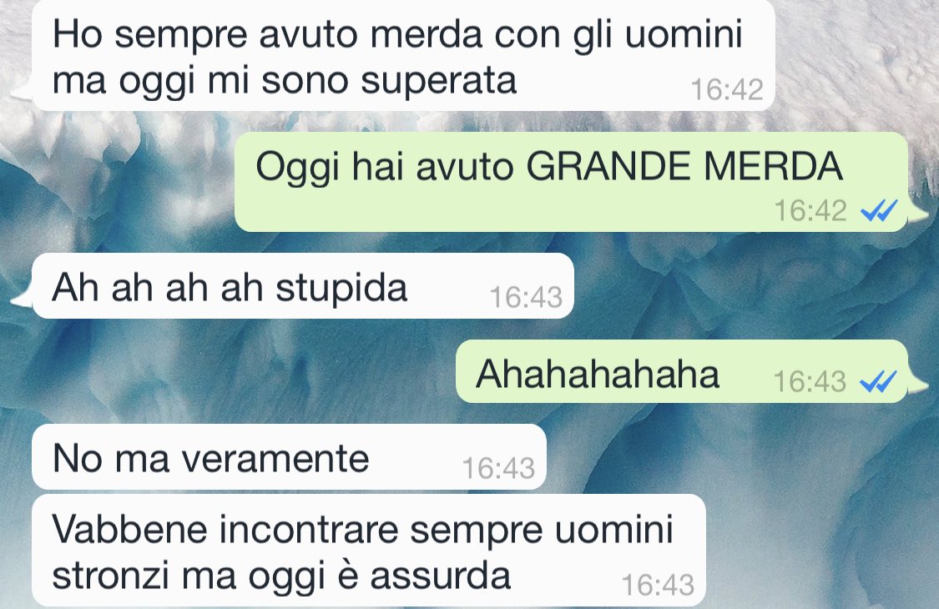The width and height of the screenshot is (939, 609).
Task: Tap blue read receipt beside Ahahahahaha
Action: click(879, 381)
